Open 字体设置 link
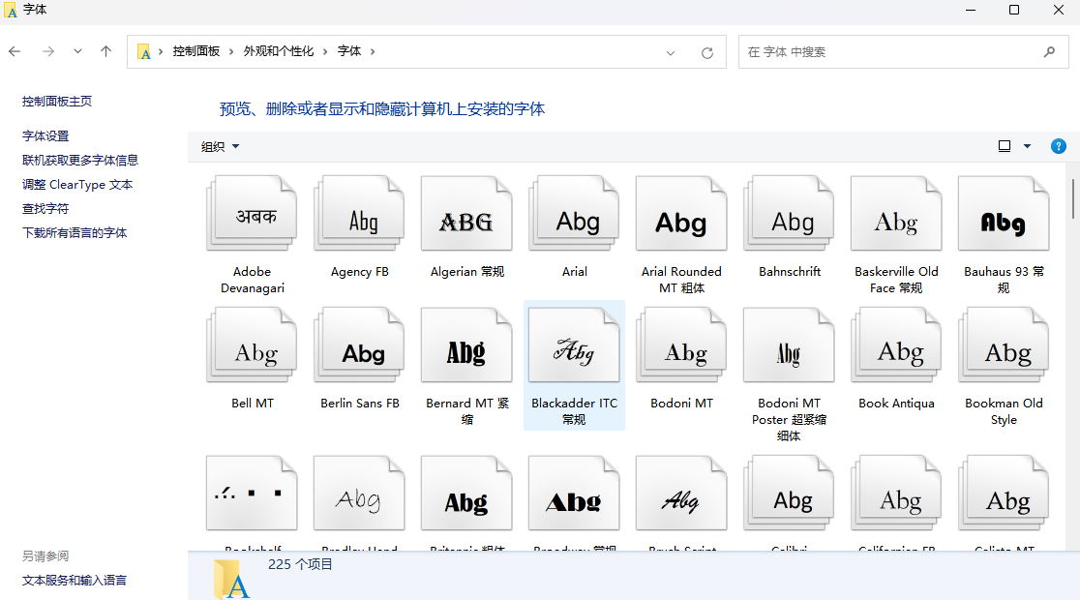1080x600 pixels. pos(45,135)
